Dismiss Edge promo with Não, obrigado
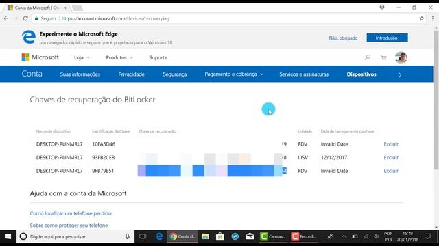The height and width of the screenshot is (246, 439). pos(343,38)
